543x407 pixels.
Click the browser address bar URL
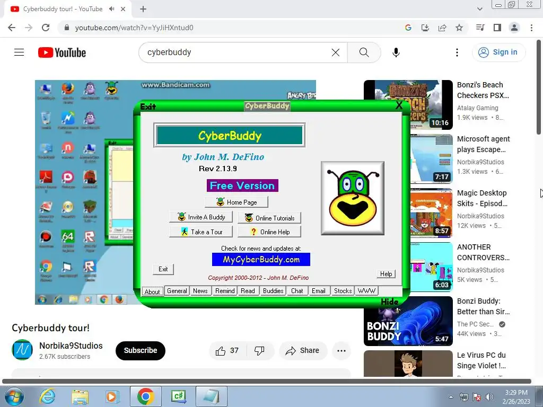click(x=134, y=28)
